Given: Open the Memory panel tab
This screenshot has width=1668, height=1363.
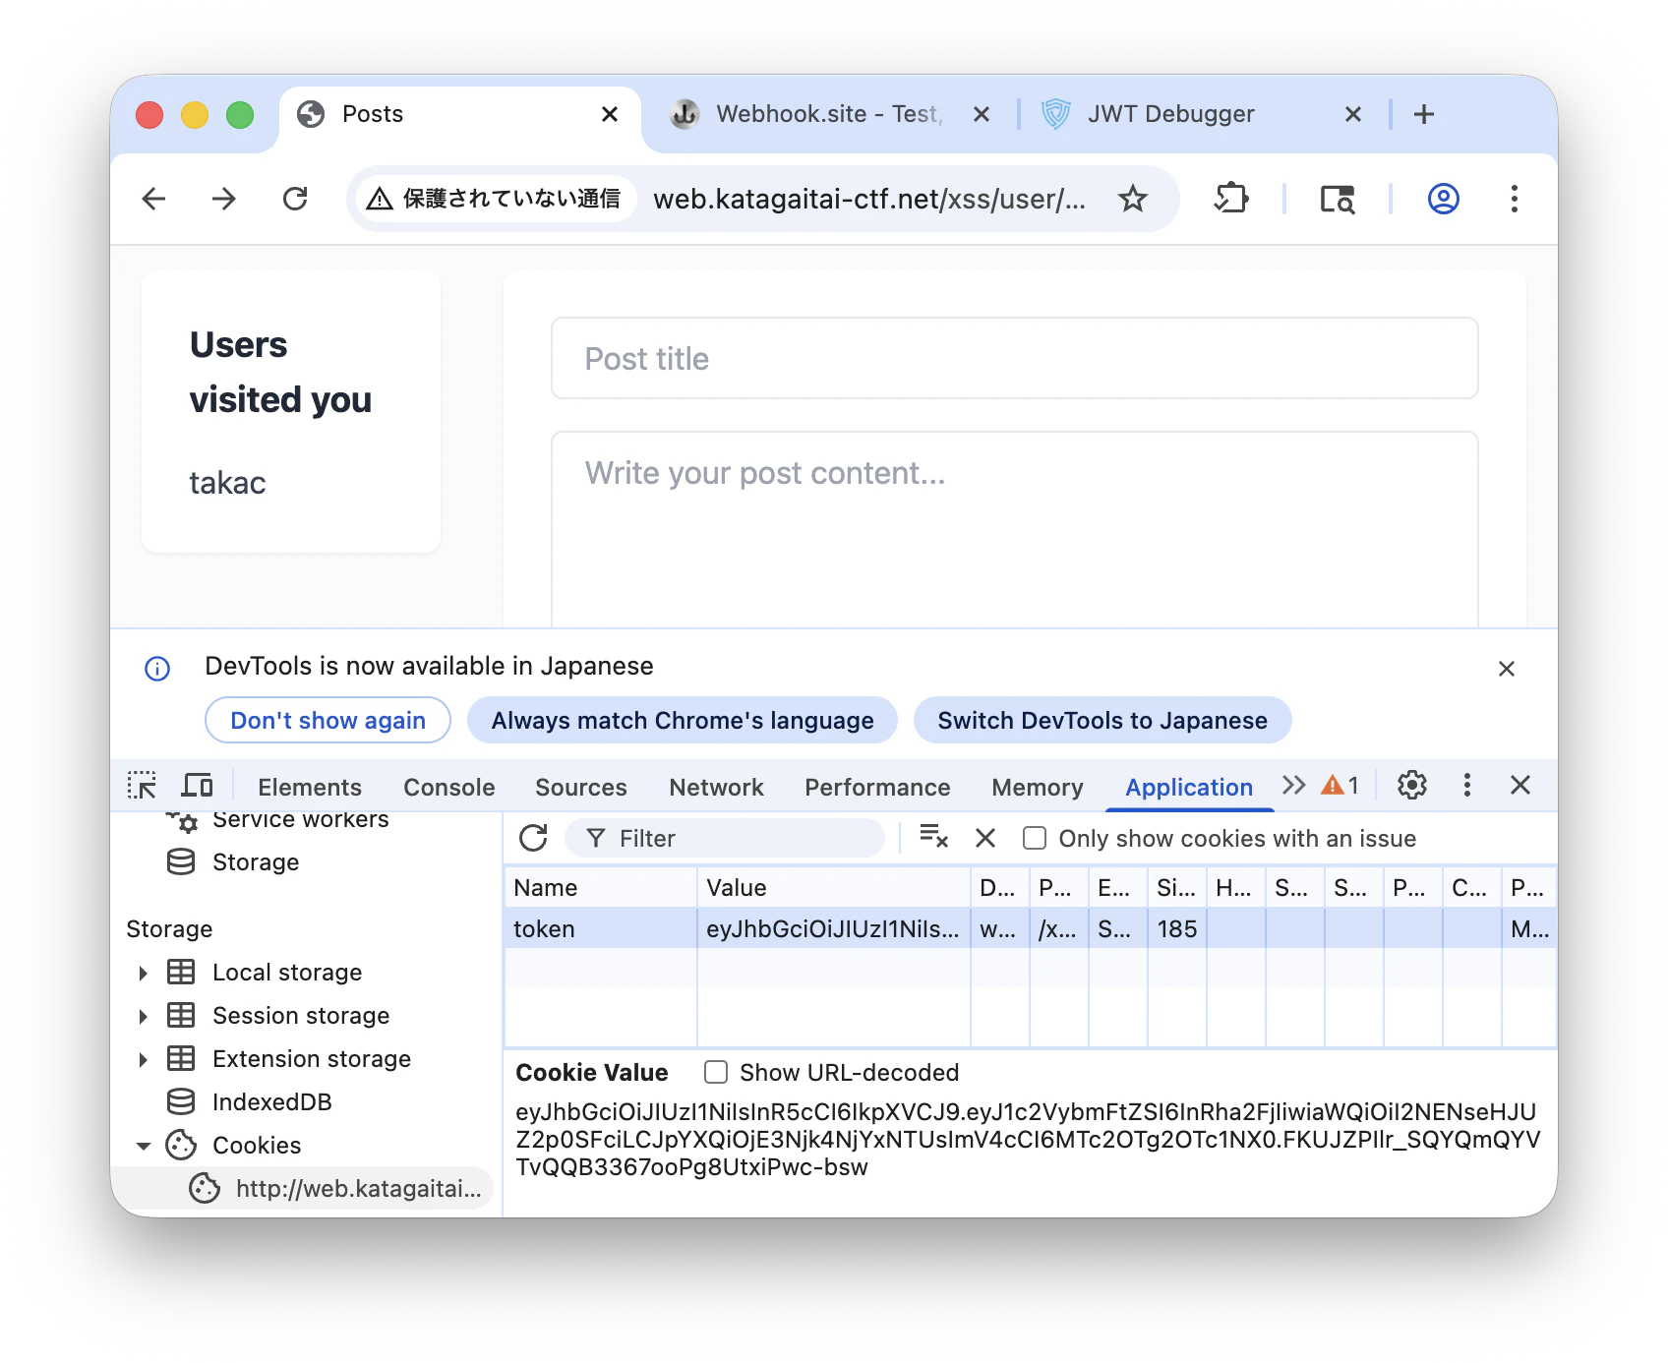Looking at the screenshot, I should pyautogui.click(x=1037, y=787).
